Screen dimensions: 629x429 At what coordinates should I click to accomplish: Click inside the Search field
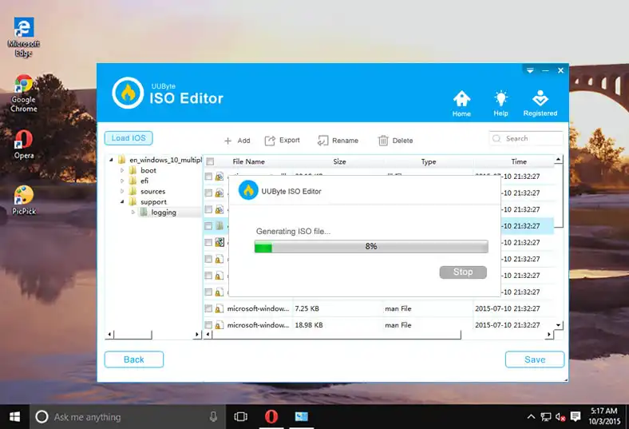[526, 138]
